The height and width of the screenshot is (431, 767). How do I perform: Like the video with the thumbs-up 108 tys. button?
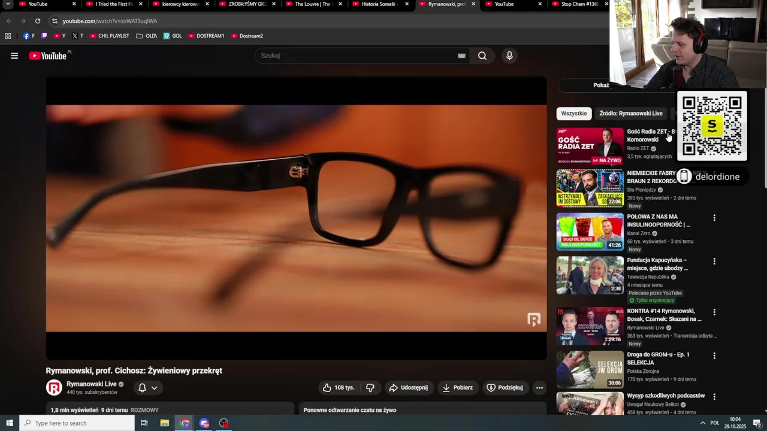click(x=339, y=388)
